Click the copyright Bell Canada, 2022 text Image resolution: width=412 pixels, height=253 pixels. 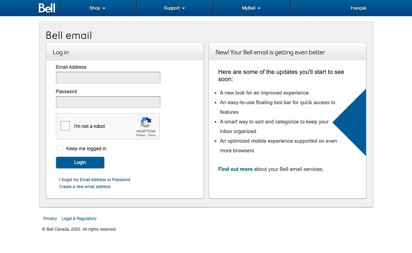tap(79, 229)
